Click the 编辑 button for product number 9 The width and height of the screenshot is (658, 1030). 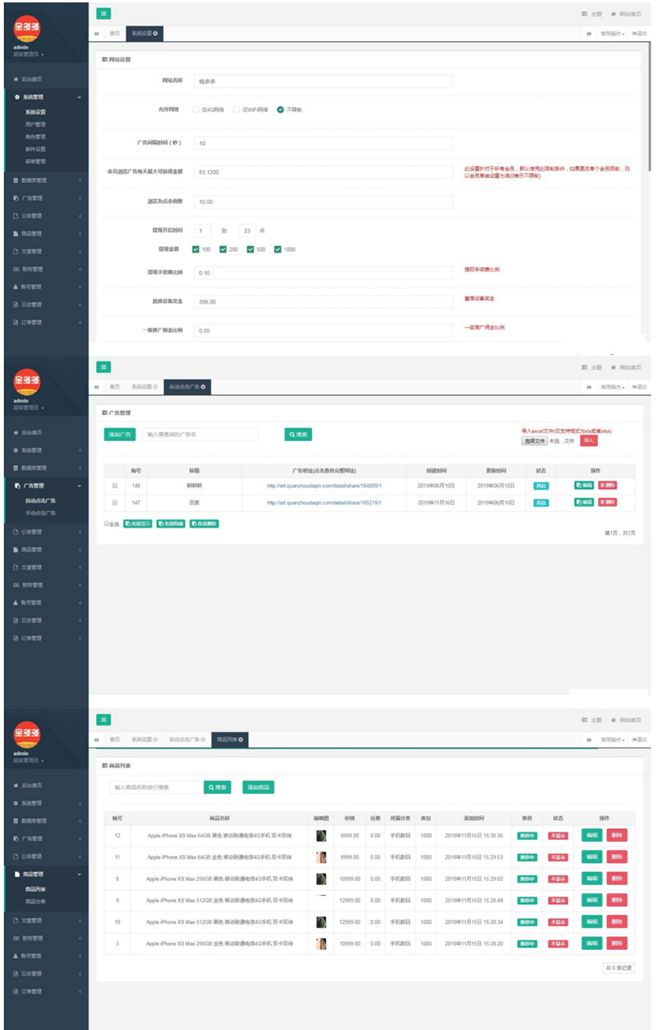click(x=591, y=900)
